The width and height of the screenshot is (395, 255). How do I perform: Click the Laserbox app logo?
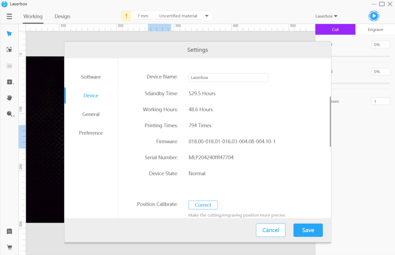(4, 4)
